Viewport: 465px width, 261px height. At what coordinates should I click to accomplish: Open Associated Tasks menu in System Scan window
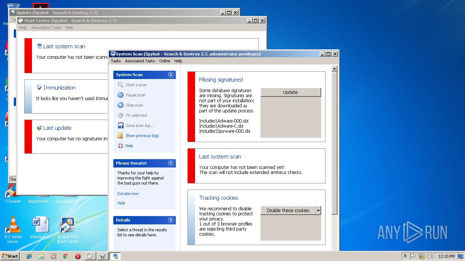click(x=140, y=61)
